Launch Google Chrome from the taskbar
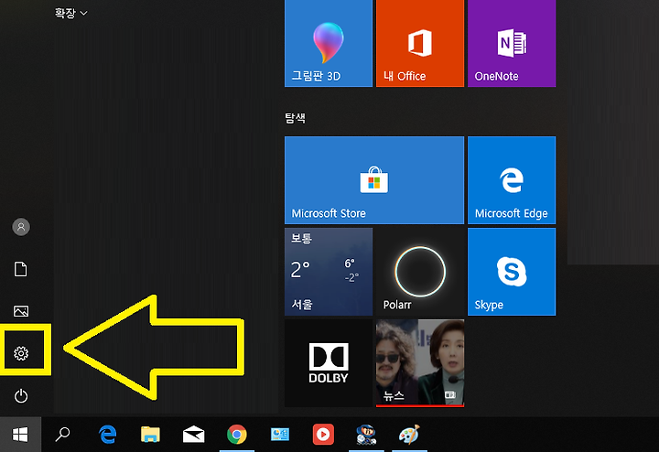The width and height of the screenshot is (659, 452). click(x=237, y=435)
